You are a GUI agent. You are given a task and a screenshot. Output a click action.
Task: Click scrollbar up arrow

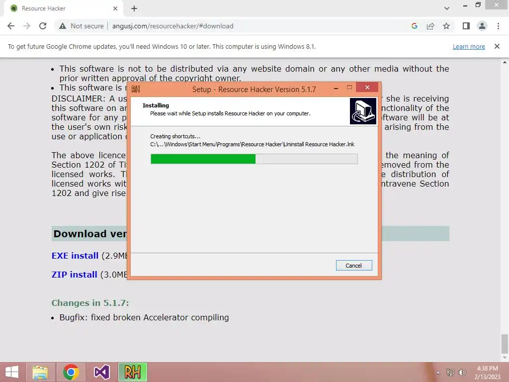click(505, 62)
